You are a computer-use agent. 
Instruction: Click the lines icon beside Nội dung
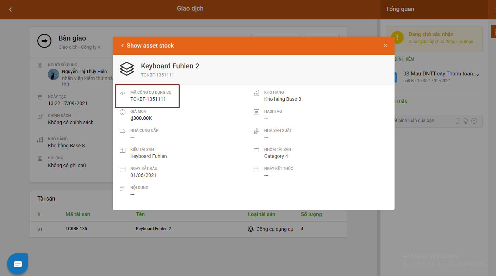123,188
